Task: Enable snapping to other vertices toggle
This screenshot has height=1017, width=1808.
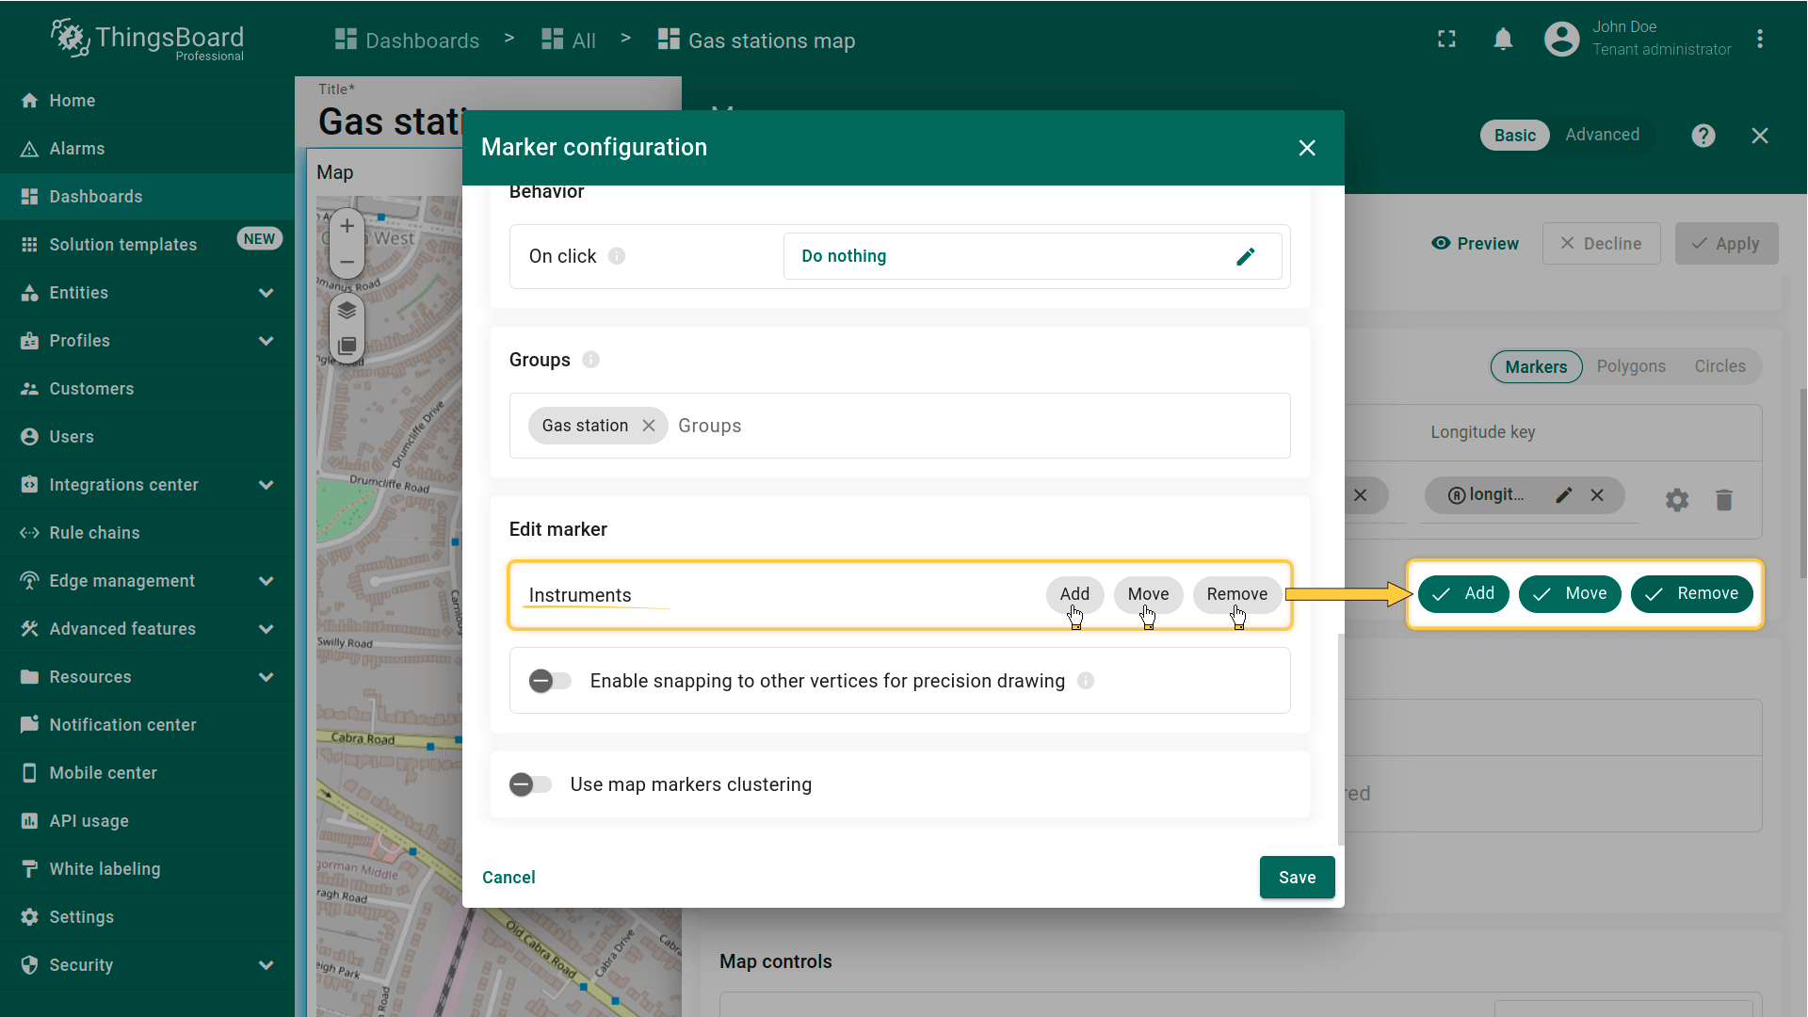Action: pyautogui.click(x=550, y=681)
